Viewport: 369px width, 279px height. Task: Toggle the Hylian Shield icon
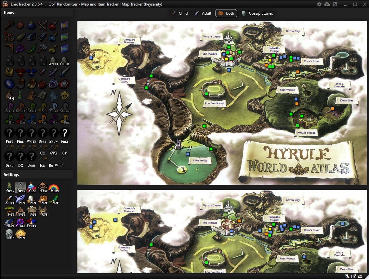coord(54,84)
